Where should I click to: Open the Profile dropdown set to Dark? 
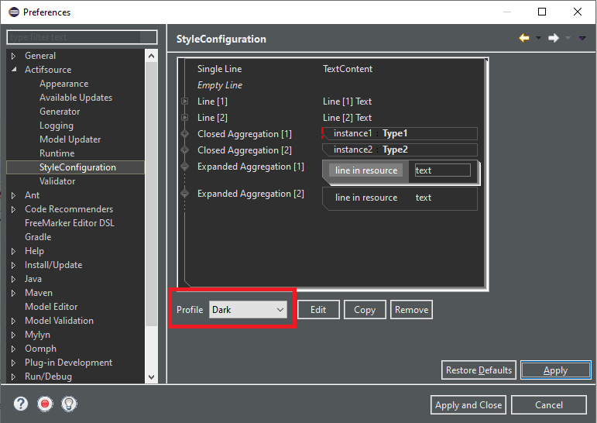coord(248,310)
